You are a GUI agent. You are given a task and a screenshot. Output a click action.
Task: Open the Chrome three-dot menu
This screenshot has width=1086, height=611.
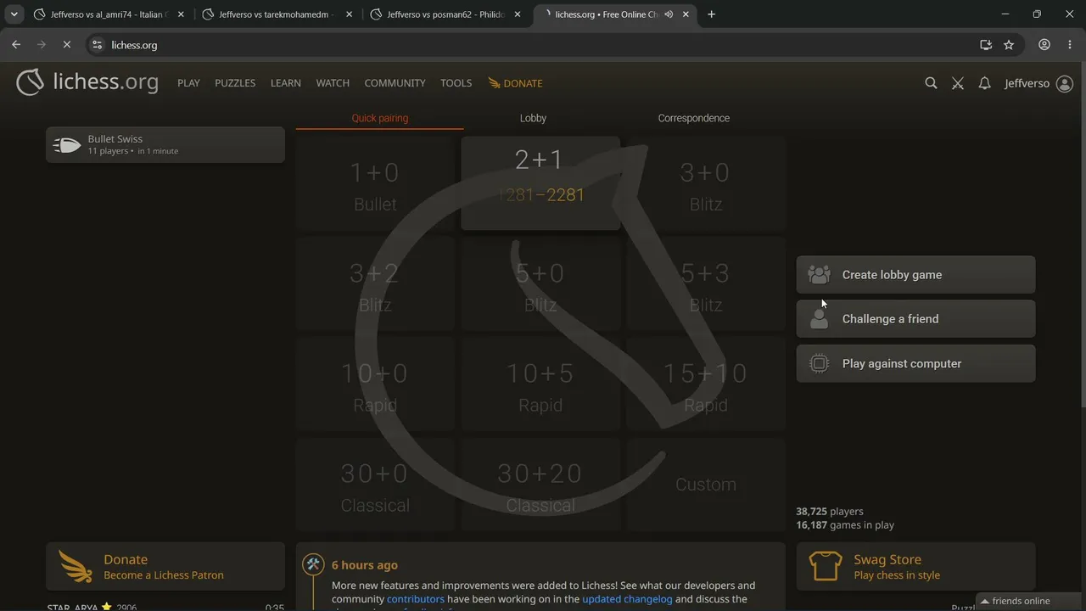1069,45
